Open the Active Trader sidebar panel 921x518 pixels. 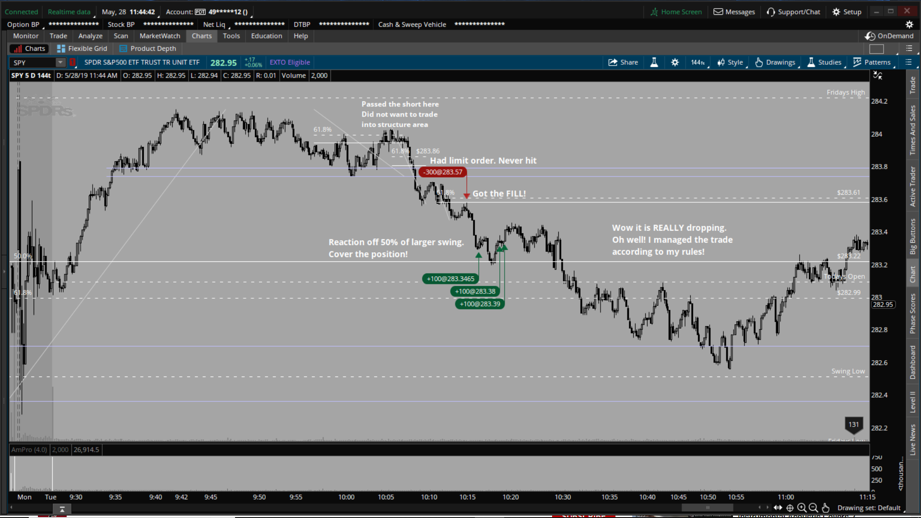913,187
